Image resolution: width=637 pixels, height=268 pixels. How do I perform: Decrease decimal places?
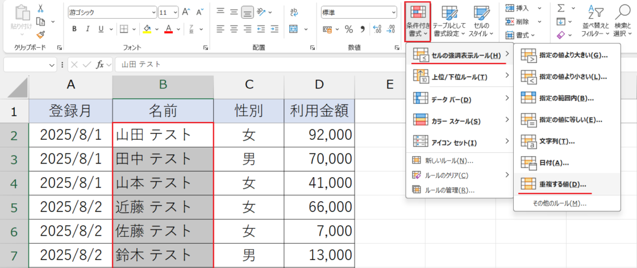click(391, 29)
